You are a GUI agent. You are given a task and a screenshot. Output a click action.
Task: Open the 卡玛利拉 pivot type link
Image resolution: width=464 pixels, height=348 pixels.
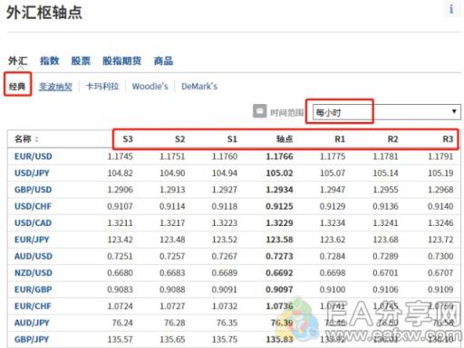(102, 87)
